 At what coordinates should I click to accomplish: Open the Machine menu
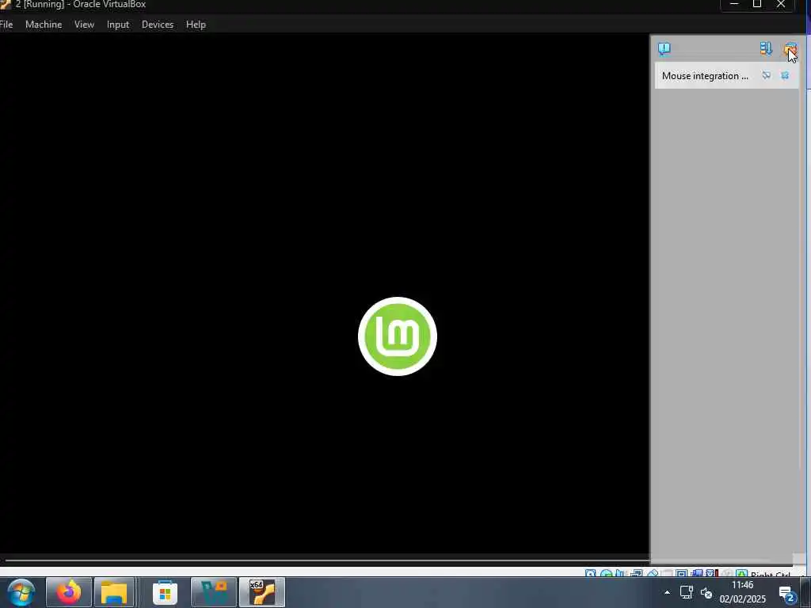[x=44, y=25]
